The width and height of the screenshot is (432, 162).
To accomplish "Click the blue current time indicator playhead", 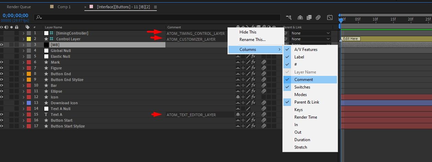I will pos(340,21).
